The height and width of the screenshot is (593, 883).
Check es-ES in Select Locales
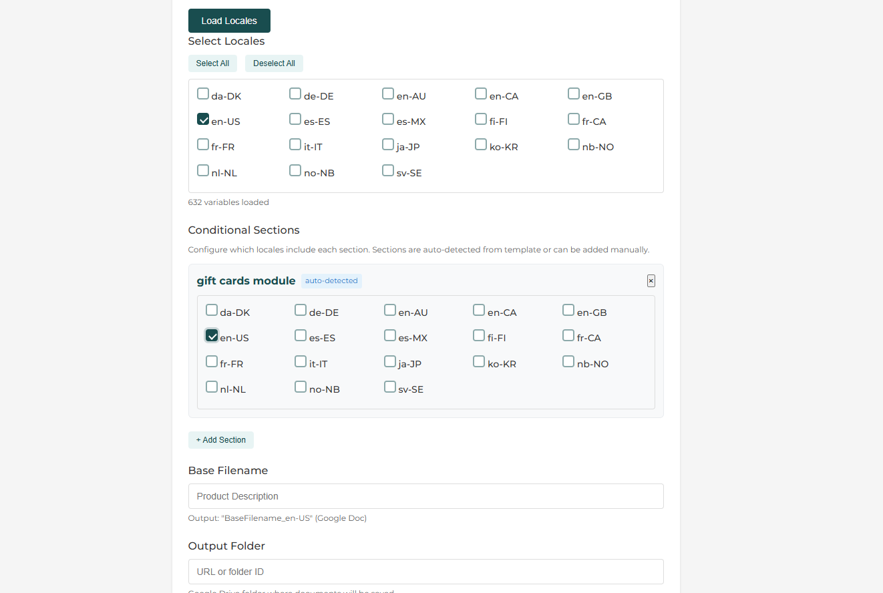click(295, 119)
